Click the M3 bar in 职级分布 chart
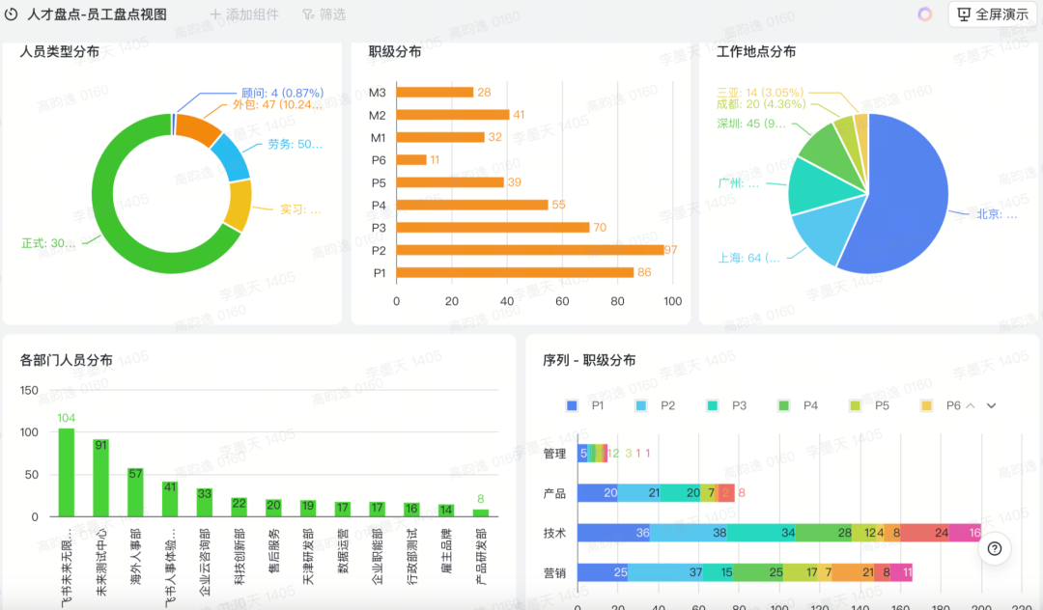 pos(435,93)
